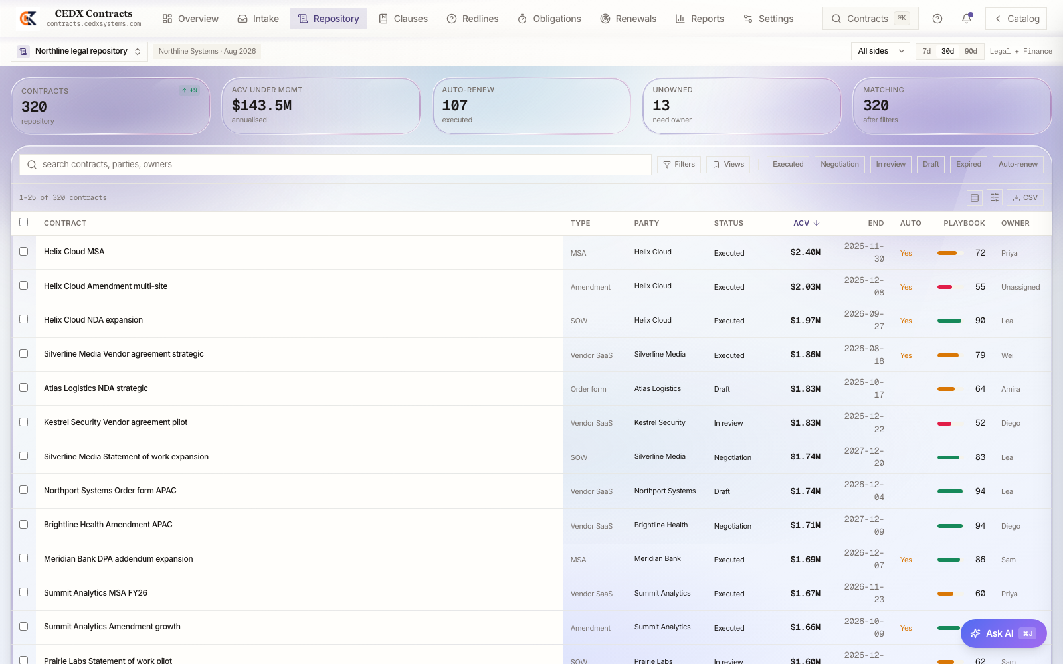Sort by the END column header
This screenshot has height=664, width=1063.
pyautogui.click(x=876, y=224)
